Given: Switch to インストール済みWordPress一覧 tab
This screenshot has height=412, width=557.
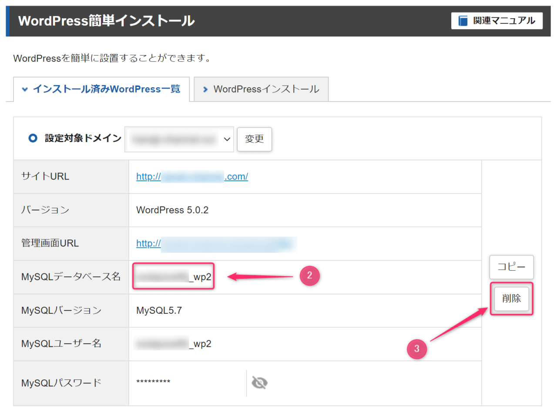Looking at the screenshot, I should (x=102, y=90).
